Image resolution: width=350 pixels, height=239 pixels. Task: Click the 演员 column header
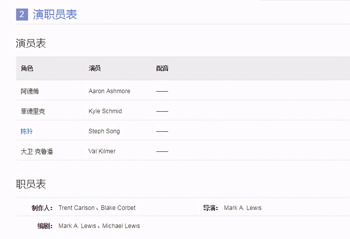(x=95, y=68)
